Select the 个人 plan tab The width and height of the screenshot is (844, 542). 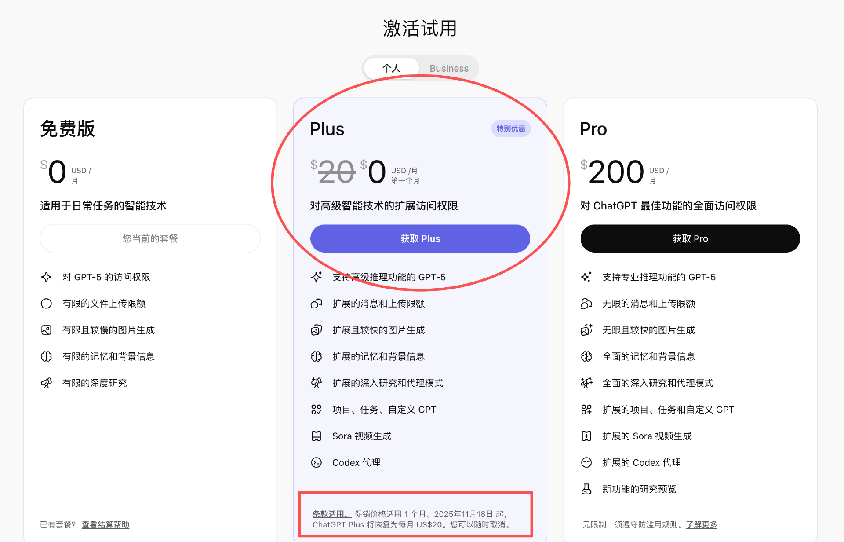coord(391,68)
